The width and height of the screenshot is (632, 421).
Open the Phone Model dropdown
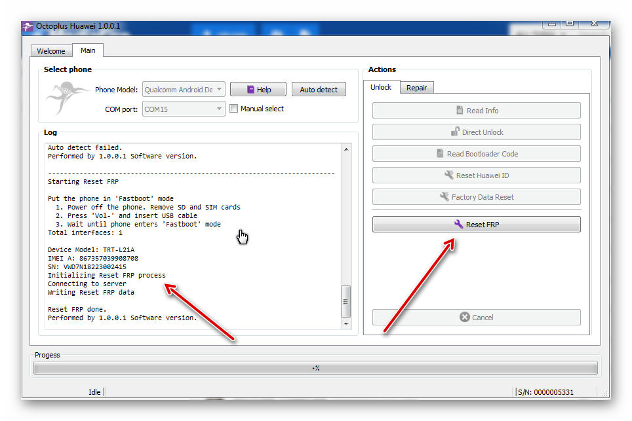tap(184, 89)
